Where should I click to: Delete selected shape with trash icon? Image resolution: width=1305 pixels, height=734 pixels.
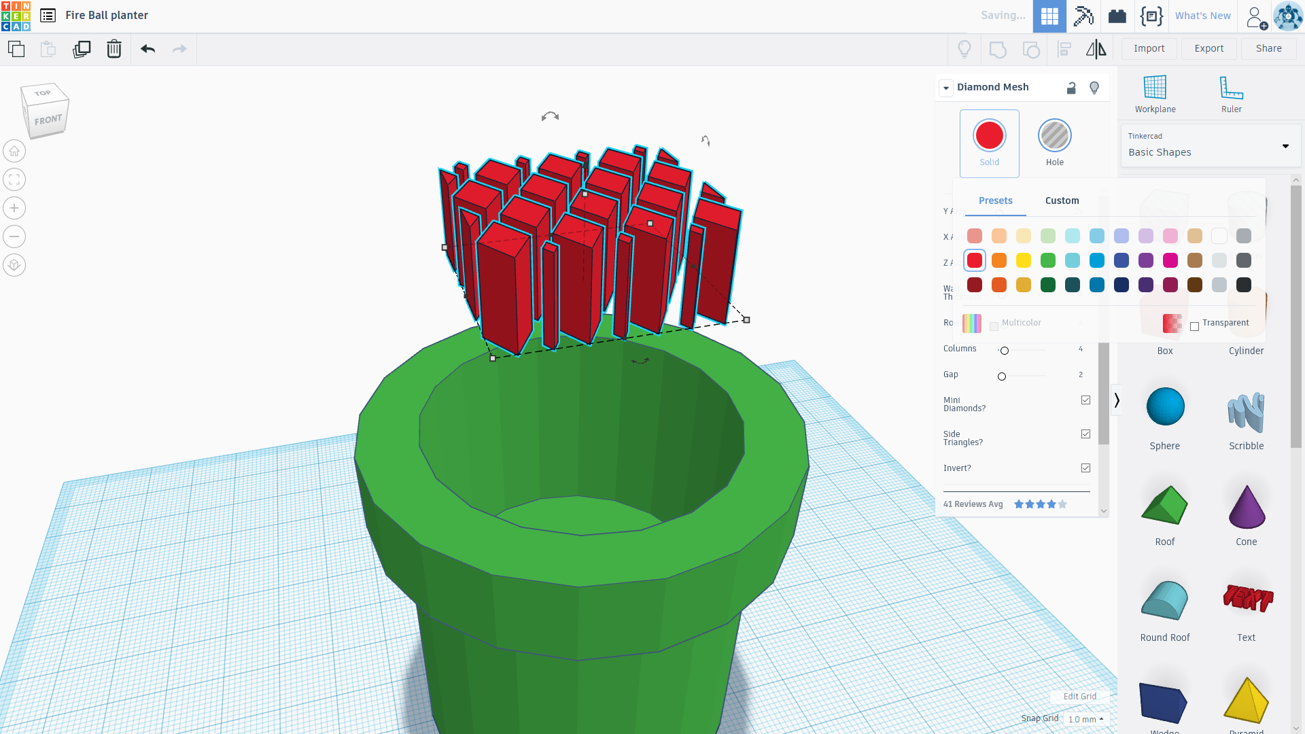click(x=114, y=49)
